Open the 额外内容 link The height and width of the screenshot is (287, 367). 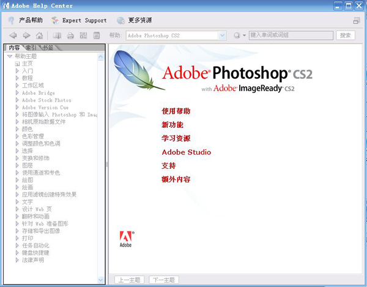click(x=176, y=179)
